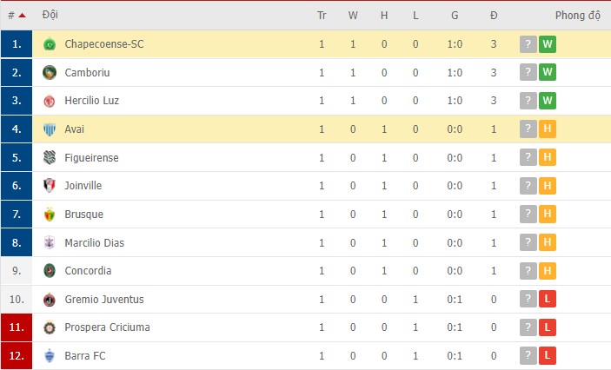Click the Chapecoense-SC team crest icon

50,44
